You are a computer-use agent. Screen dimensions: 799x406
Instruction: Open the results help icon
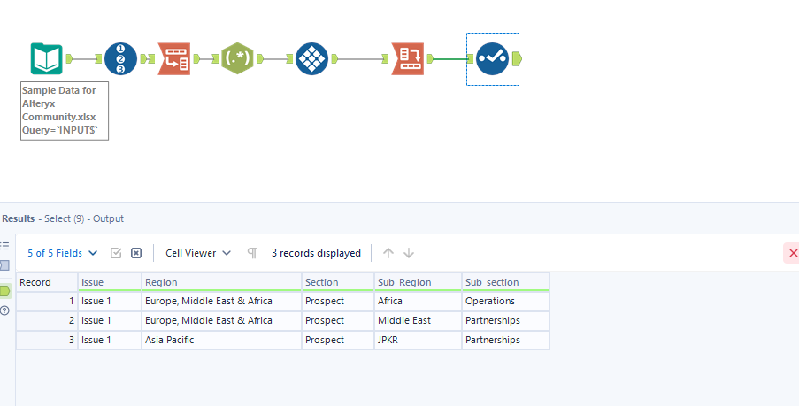[x=5, y=310]
